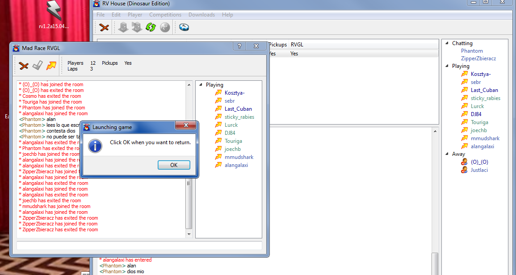Select sebr in Mad Race player list
The height and width of the screenshot is (275, 516).
pos(229,101)
